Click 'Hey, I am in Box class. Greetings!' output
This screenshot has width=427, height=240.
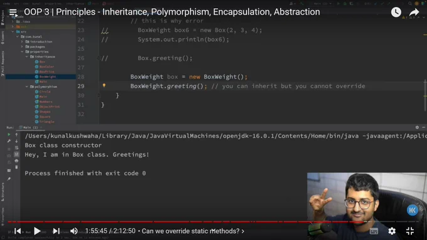(x=87, y=155)
